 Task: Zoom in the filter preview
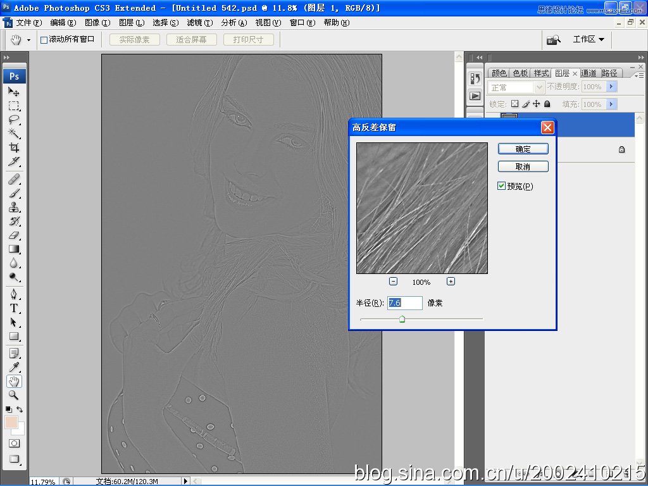451,282
